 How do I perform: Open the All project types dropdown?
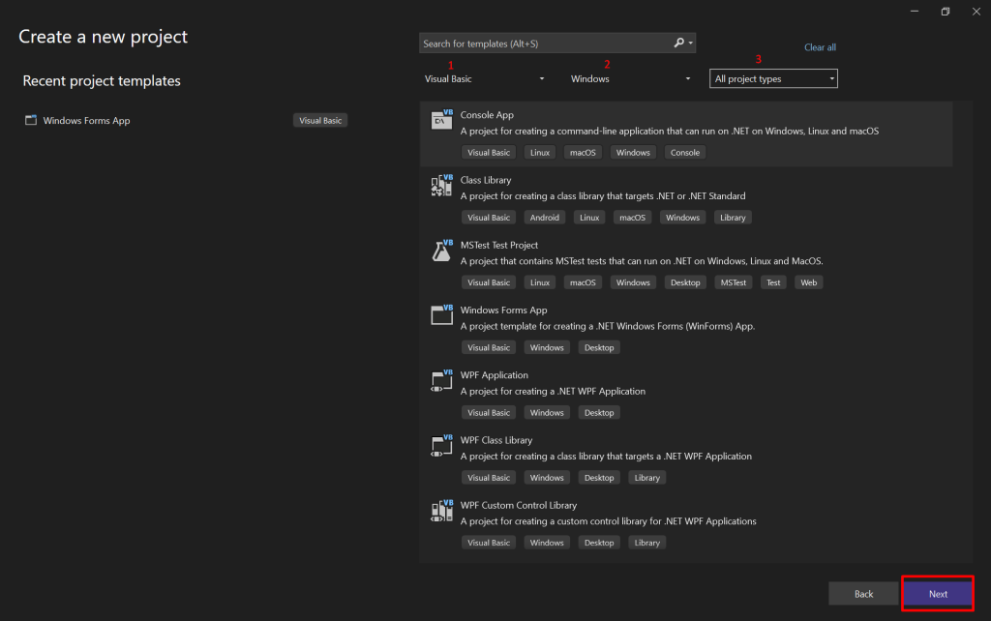tap(773, 79)
